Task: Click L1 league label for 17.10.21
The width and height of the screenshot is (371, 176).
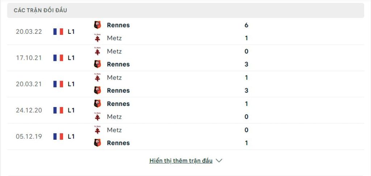Action: click(71, 58)
